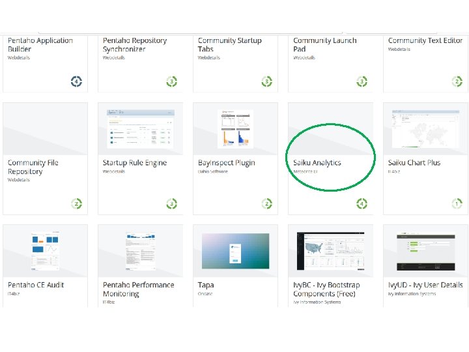Image resolution: width=469 pixels, height=352 pixels.
Task: Click maturity badge on Community File Repository
Action: coord(76,203)
